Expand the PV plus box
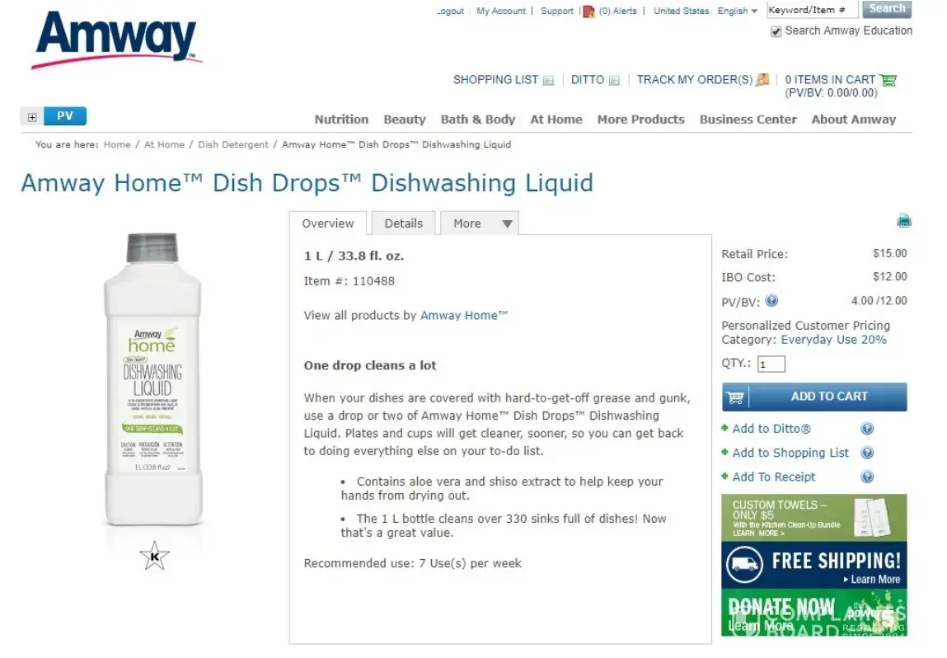Image resolution: width=947 pixels, height=658 pixels. tap(32, 116)
